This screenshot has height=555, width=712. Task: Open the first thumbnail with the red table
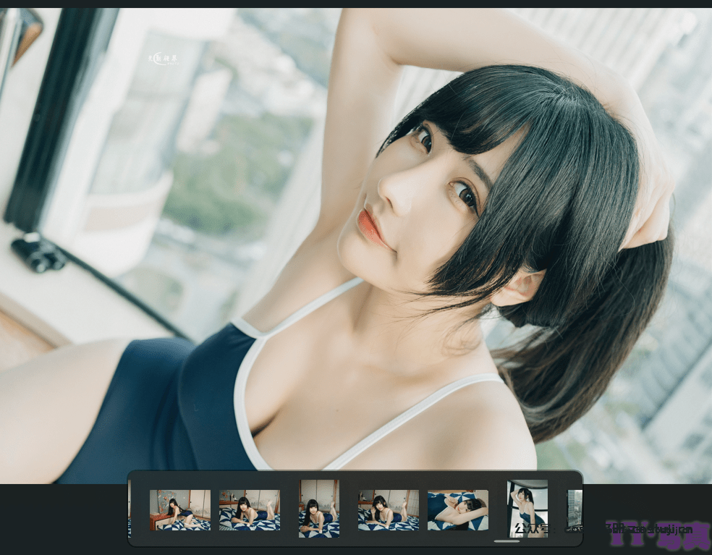[179, 510]
